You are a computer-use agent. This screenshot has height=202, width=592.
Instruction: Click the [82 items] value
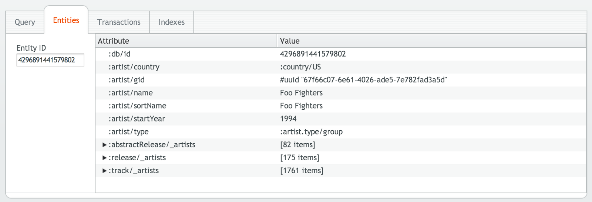(298, 145)
